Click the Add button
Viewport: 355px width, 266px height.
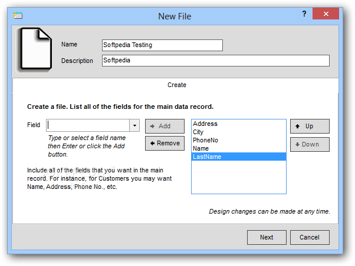coord(165,126)
